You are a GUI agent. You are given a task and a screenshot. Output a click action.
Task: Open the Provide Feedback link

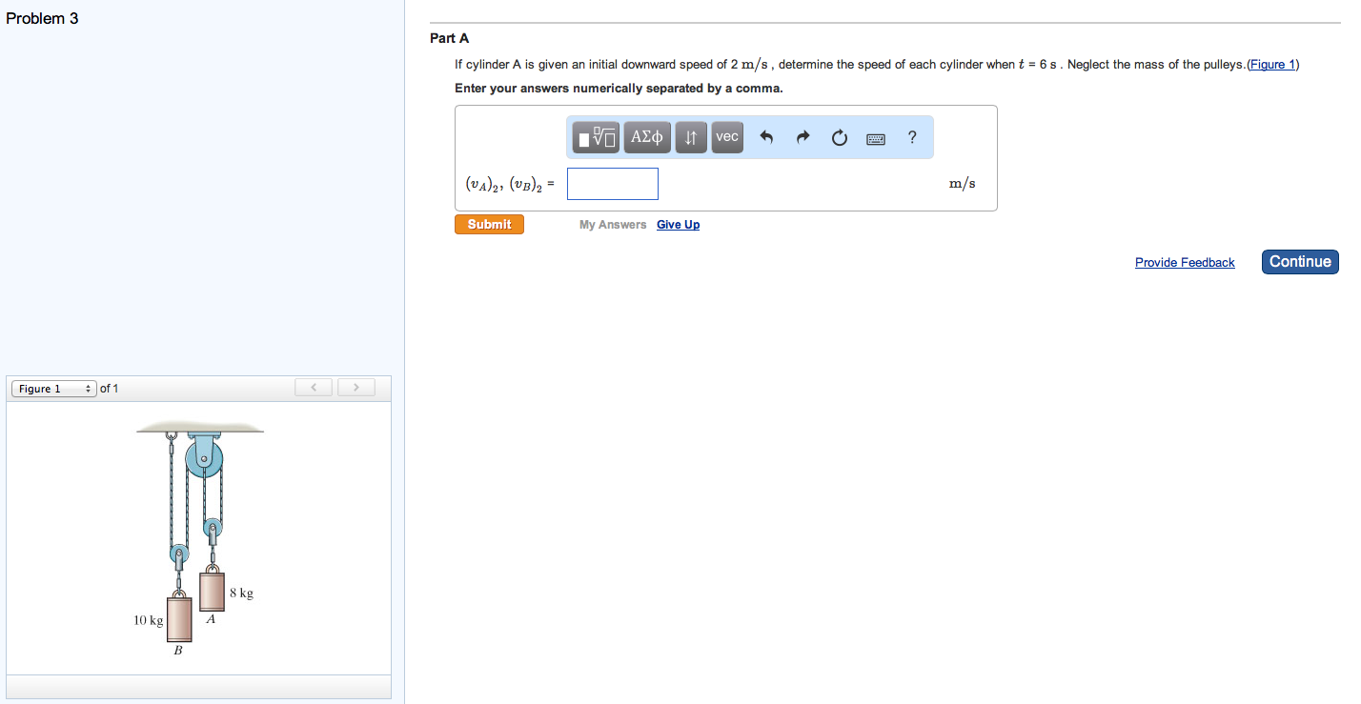point(1185,262)
